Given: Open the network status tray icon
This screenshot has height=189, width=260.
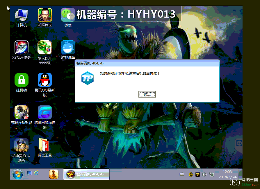Looking at the screenshot, I should click(212, 174).
